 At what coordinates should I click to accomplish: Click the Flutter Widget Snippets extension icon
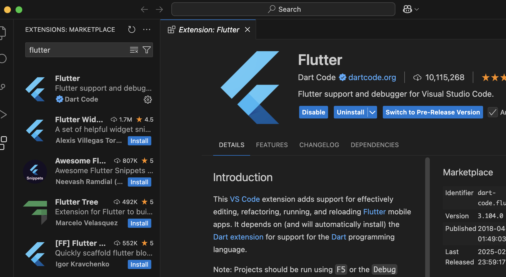point(35,130)
